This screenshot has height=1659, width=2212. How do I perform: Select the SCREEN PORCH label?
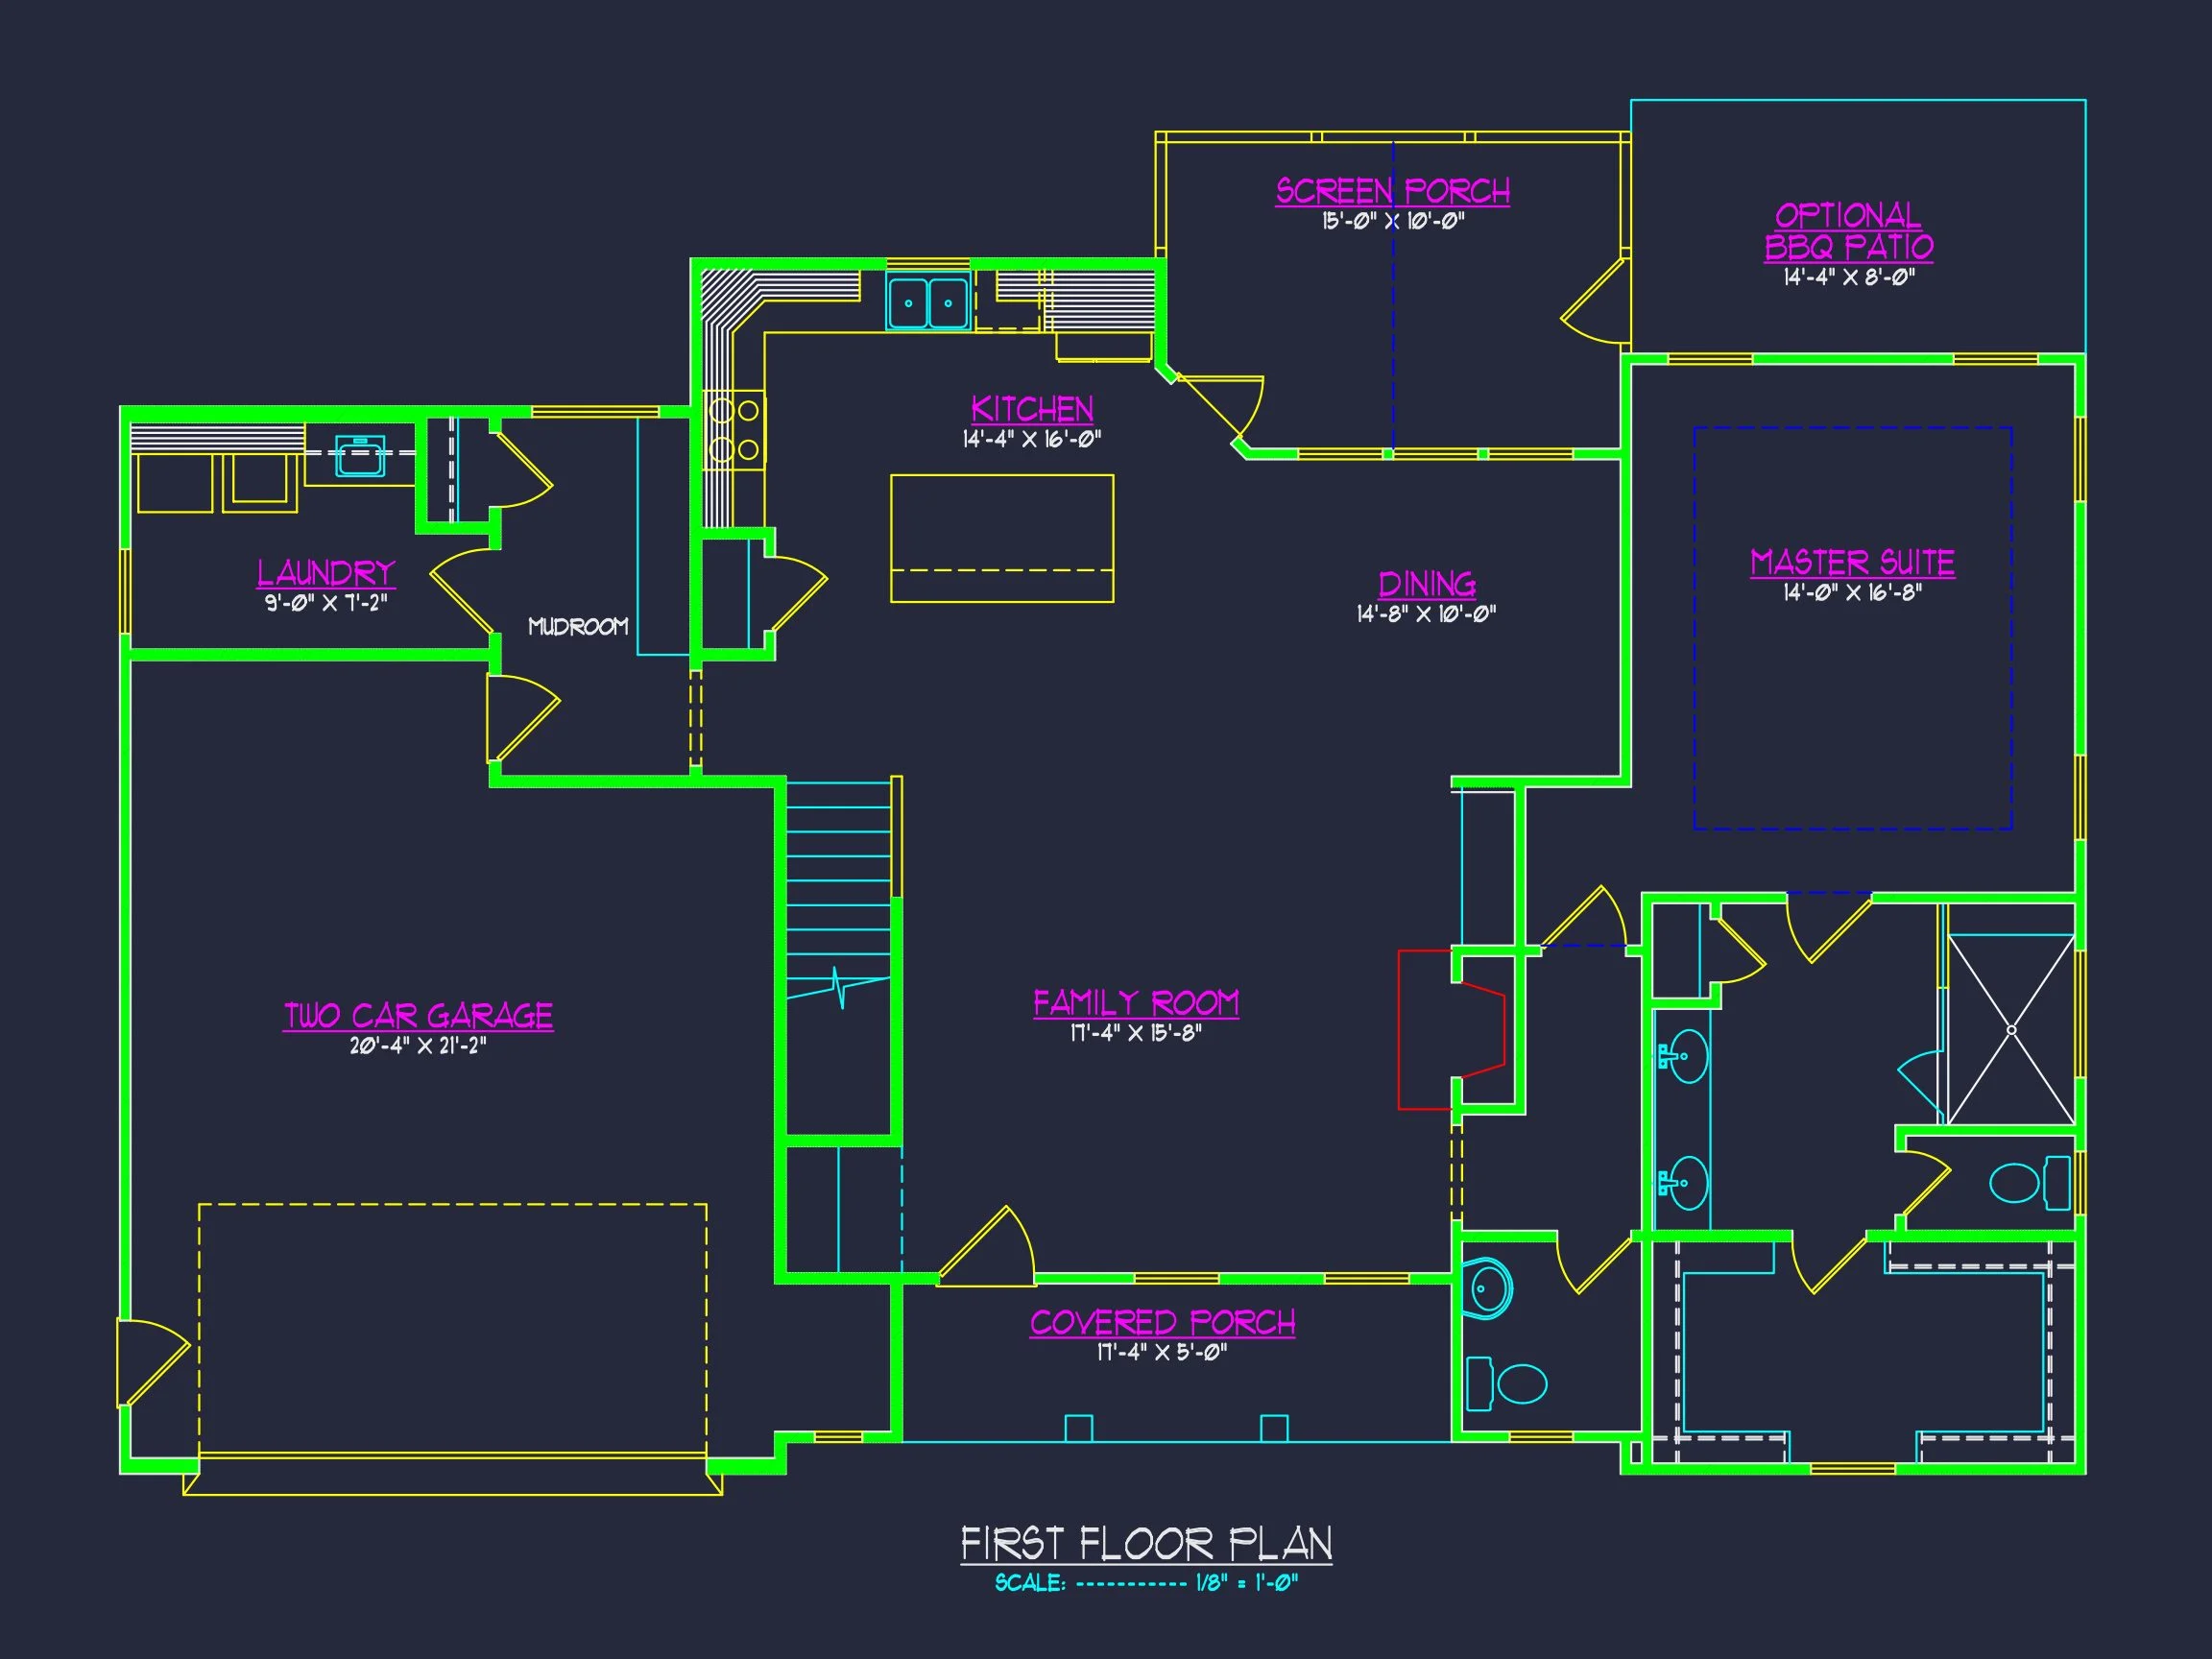click(x=1392, y=191)
